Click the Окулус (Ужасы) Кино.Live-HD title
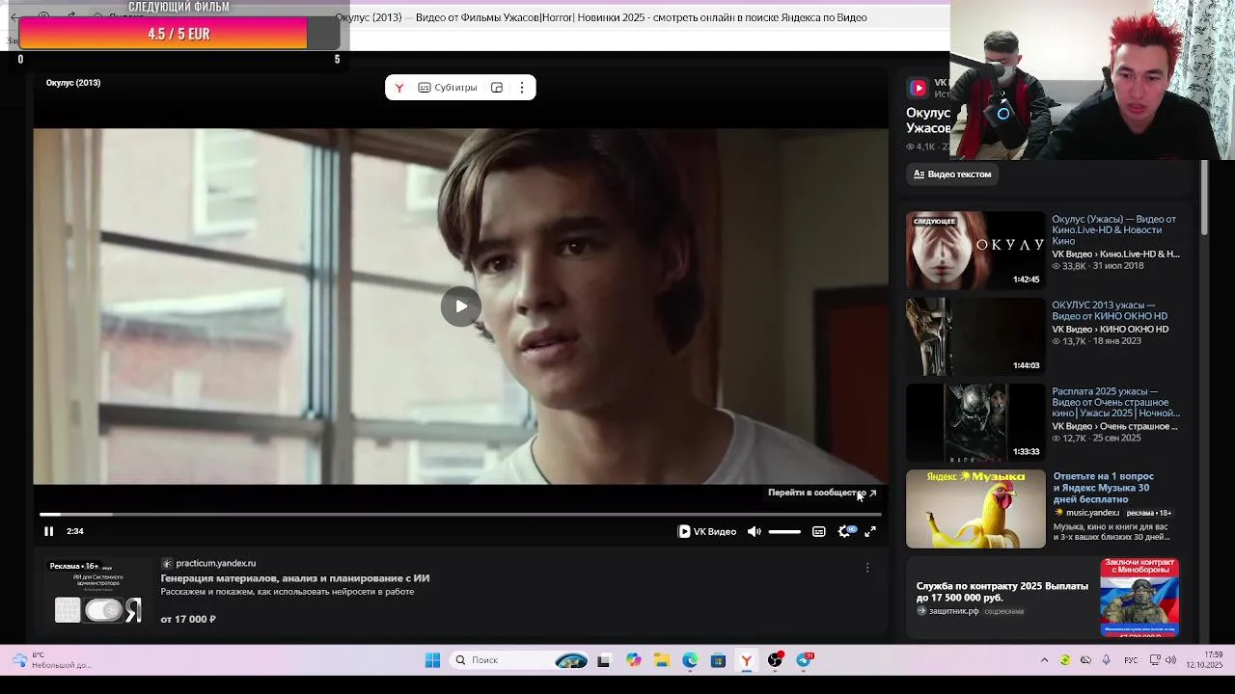This screenshot has height=694, width=1235. (x=1113, y=229)
